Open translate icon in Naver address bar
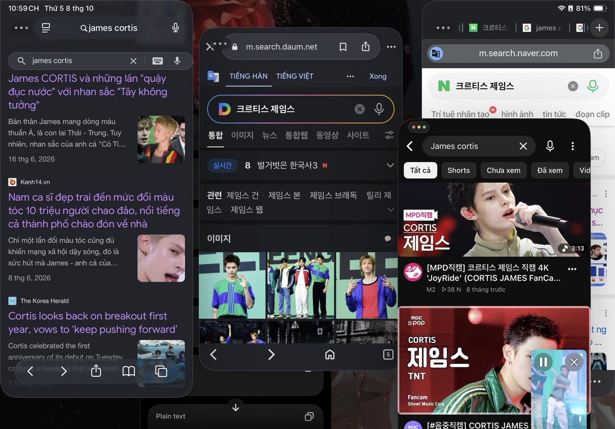Viewport: 615px width, 429px height. click(x=436, y=53)
